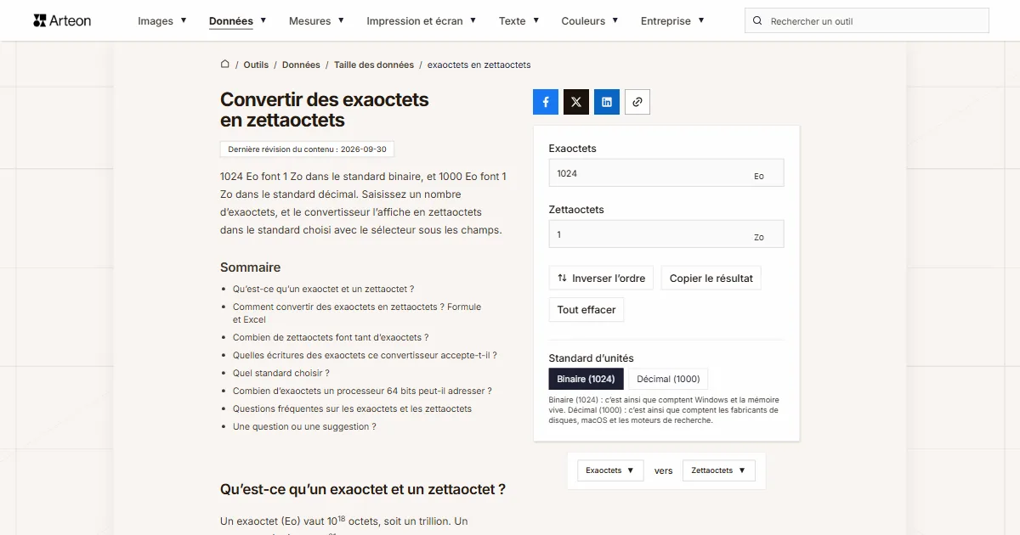Expand the Impression et écran menu
This screenshot has height=535, width=1020.
422,21
